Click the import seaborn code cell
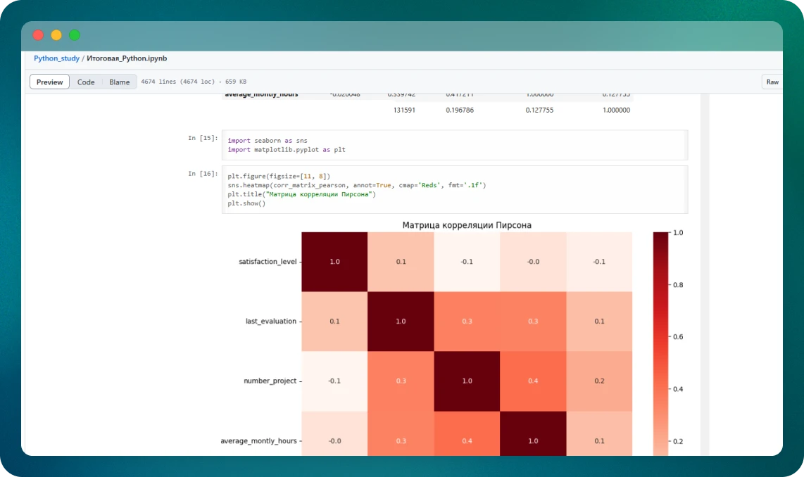 (454, 145)
